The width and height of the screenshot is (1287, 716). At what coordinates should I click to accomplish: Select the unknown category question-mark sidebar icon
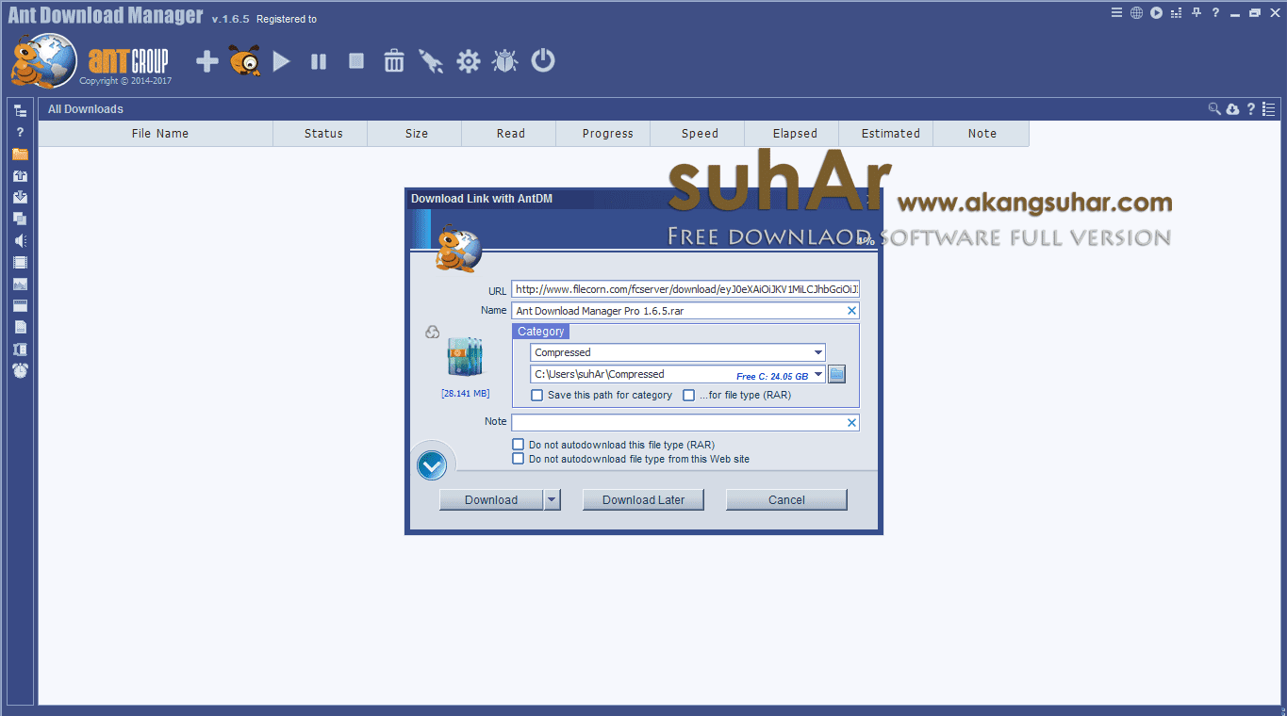point(20,132)
